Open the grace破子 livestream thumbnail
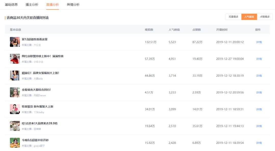 pos(15,143)
